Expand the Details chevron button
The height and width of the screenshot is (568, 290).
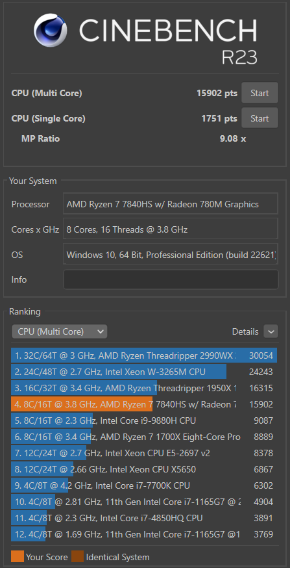(271, 331)
